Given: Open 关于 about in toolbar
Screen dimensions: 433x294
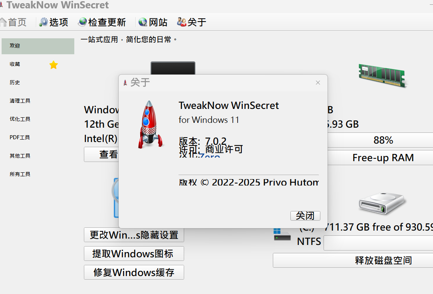Looking at the screenshot, I should point(192,22).
